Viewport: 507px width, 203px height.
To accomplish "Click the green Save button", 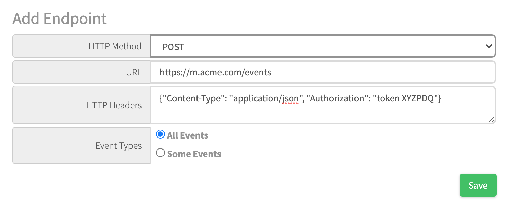I will point(478,185).
